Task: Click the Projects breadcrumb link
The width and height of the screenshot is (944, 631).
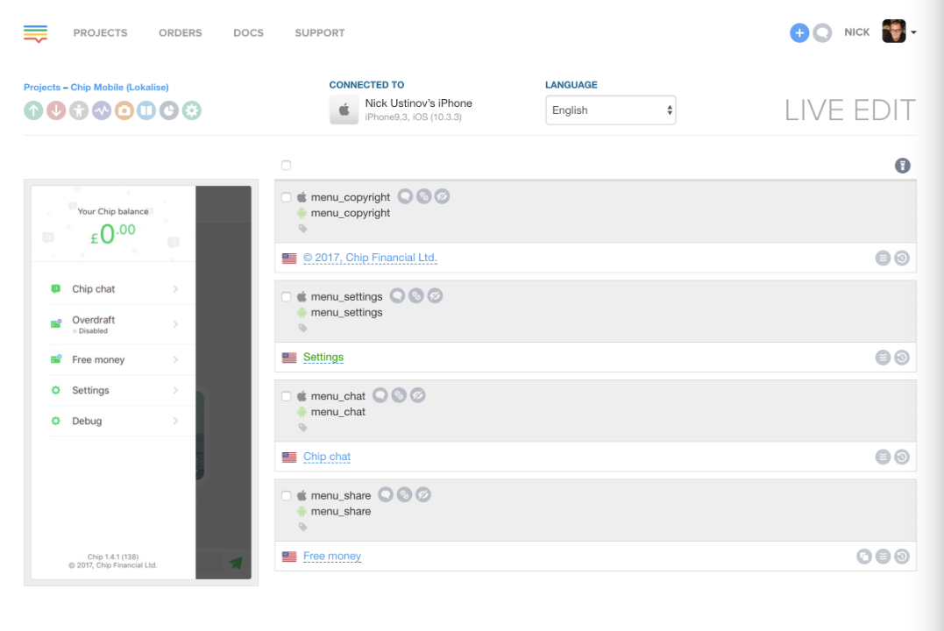Action: pos(42,88)
